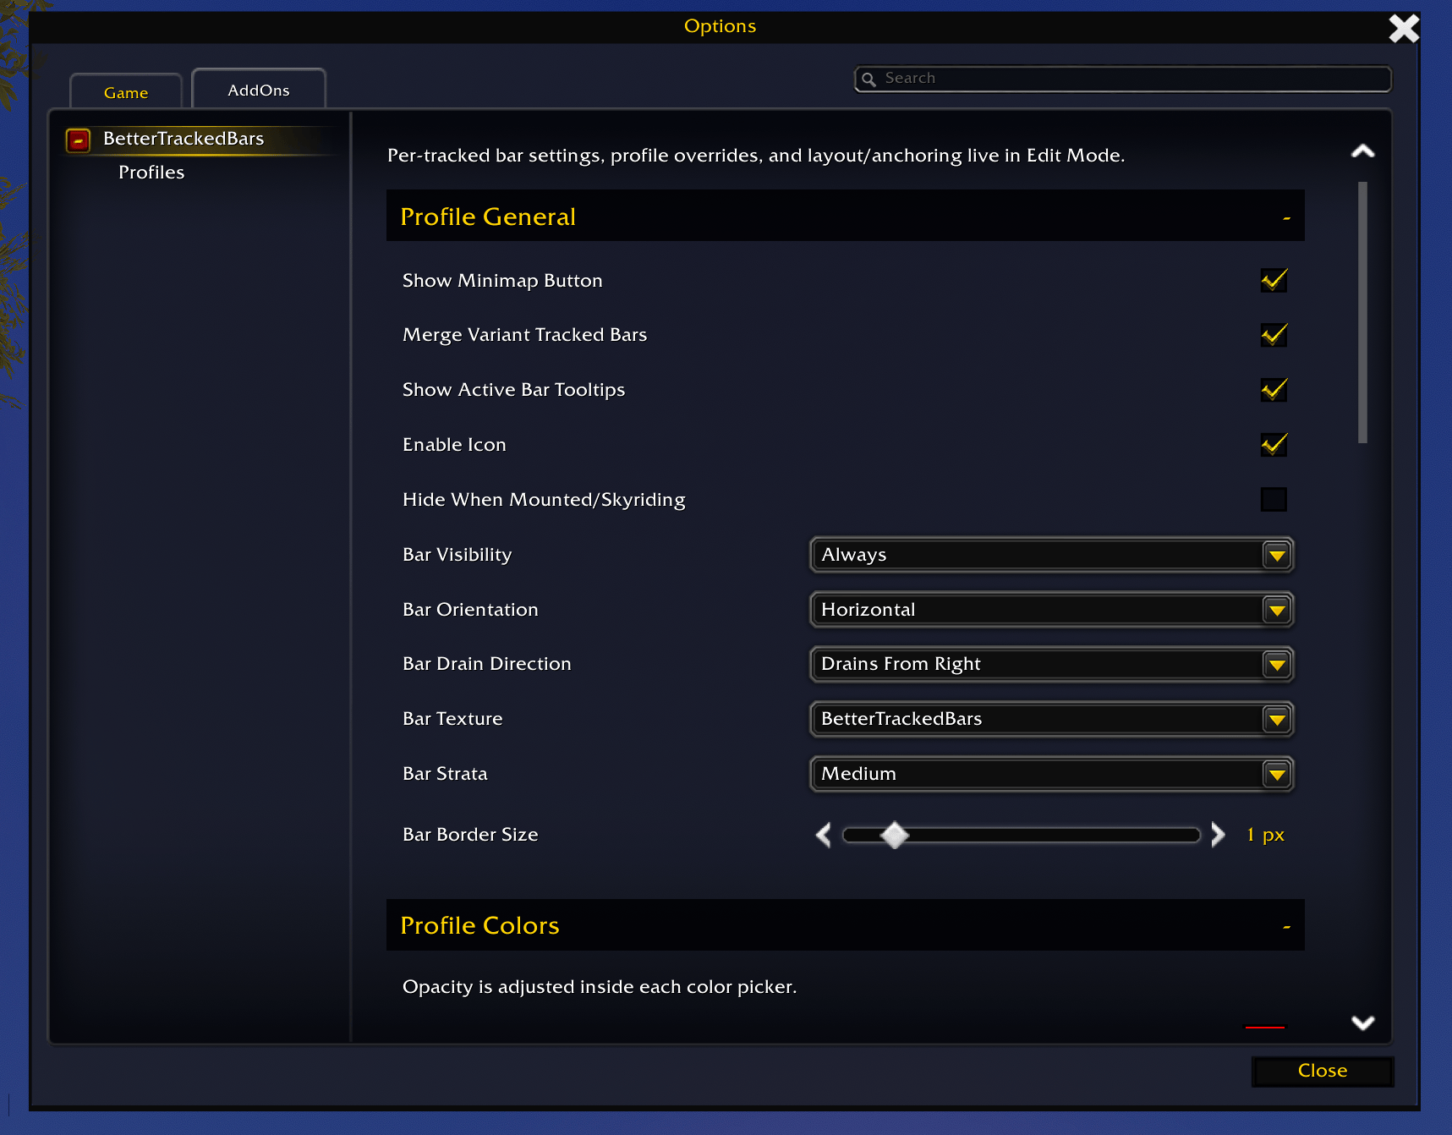Click the opacity color picker note

600,987
